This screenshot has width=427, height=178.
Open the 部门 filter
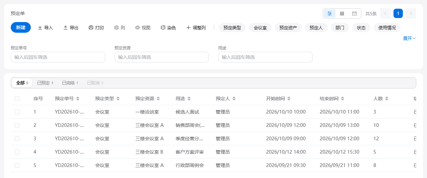340,28
